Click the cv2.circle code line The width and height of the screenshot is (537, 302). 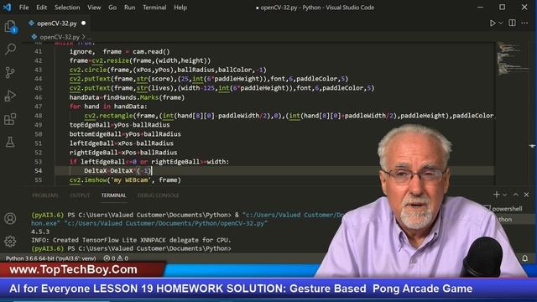pos(168,70)
